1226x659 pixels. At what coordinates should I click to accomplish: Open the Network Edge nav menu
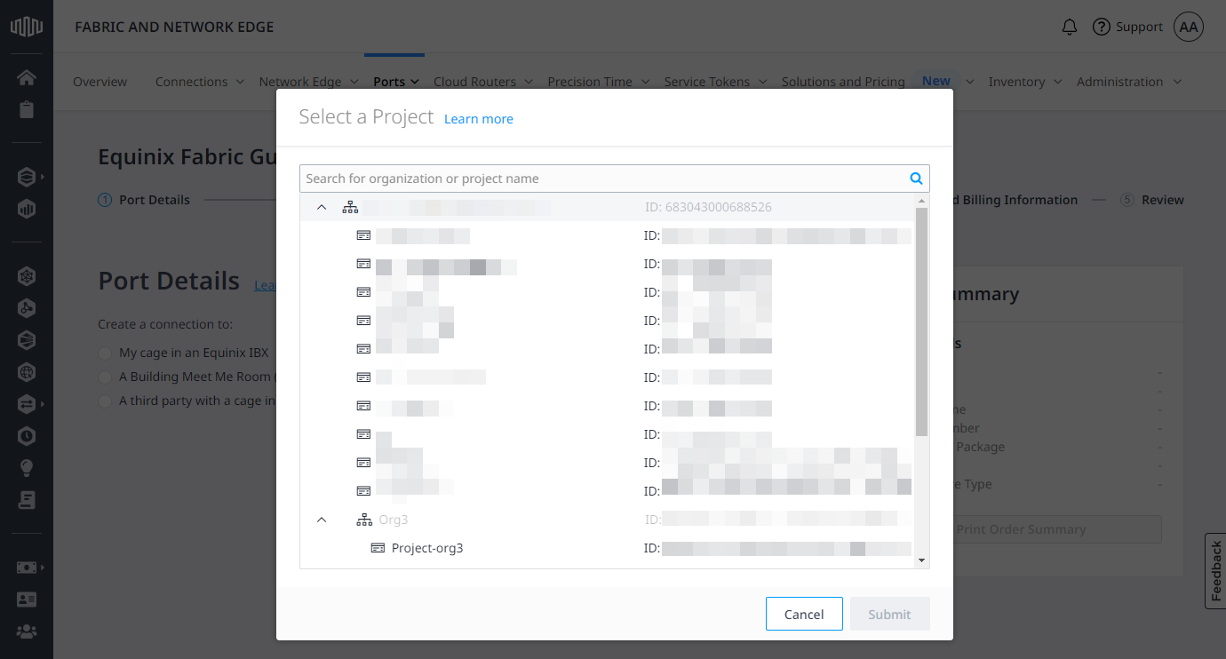300,82
